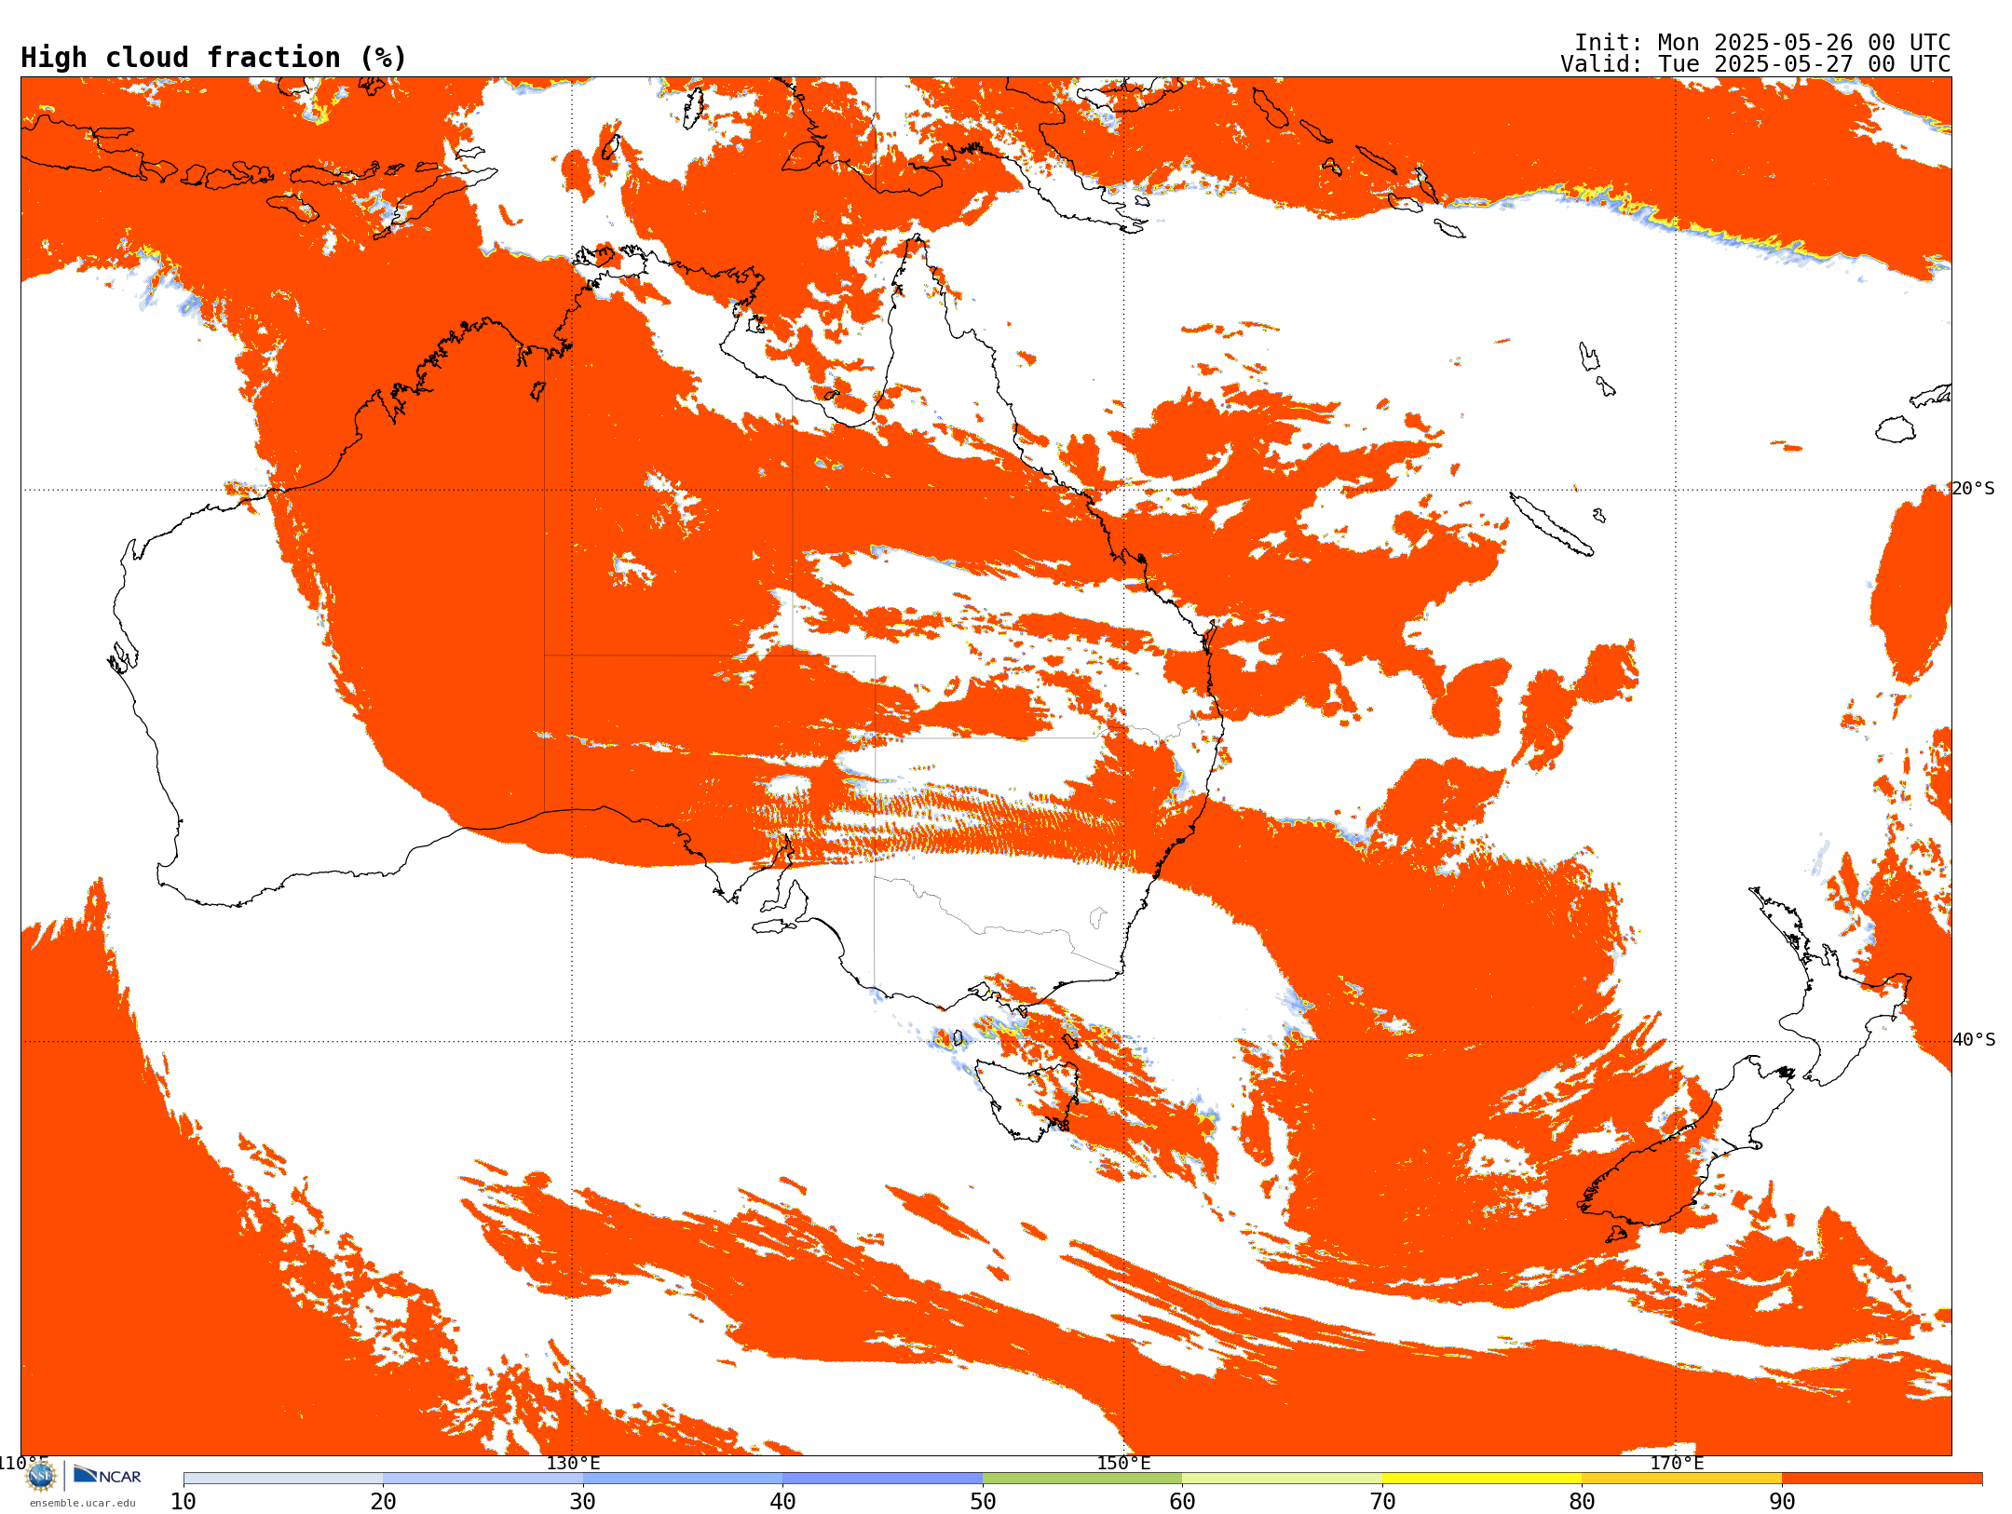Click the 150°E longitude label
This screenshot has height=1514, width=2012.
point(1123,1463)
